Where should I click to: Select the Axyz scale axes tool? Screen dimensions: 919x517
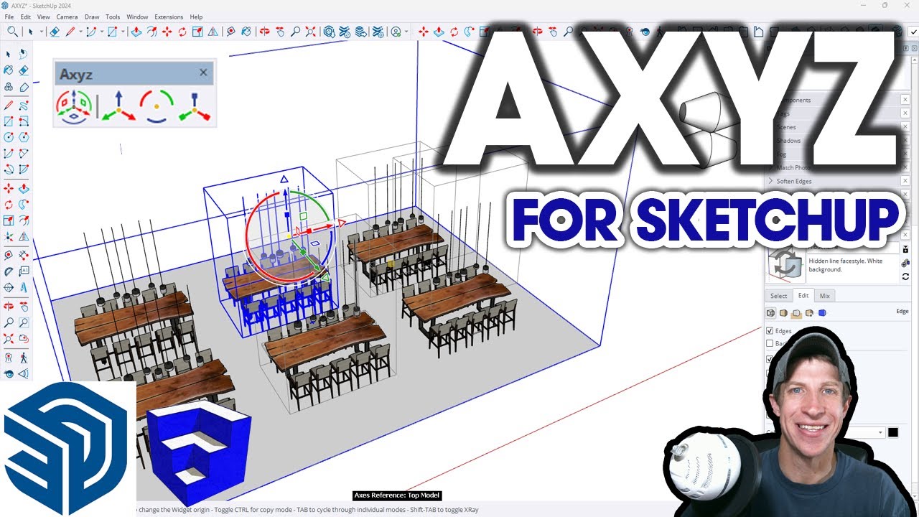point(195,106)
